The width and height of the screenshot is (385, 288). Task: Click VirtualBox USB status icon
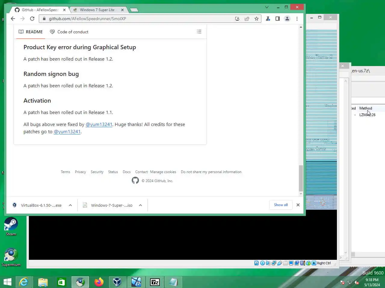click(x=280, y=263)
